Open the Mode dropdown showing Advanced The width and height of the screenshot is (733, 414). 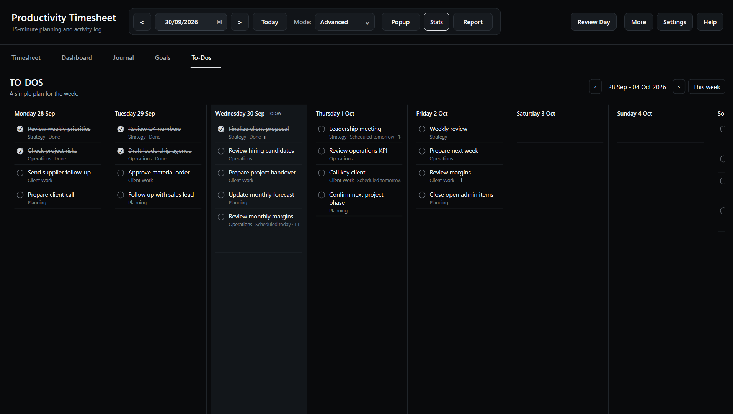(x=344, y=22)
